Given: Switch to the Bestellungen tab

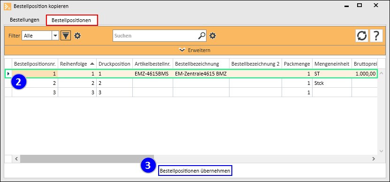Looking at the screenshot, I should click(24, 20).
